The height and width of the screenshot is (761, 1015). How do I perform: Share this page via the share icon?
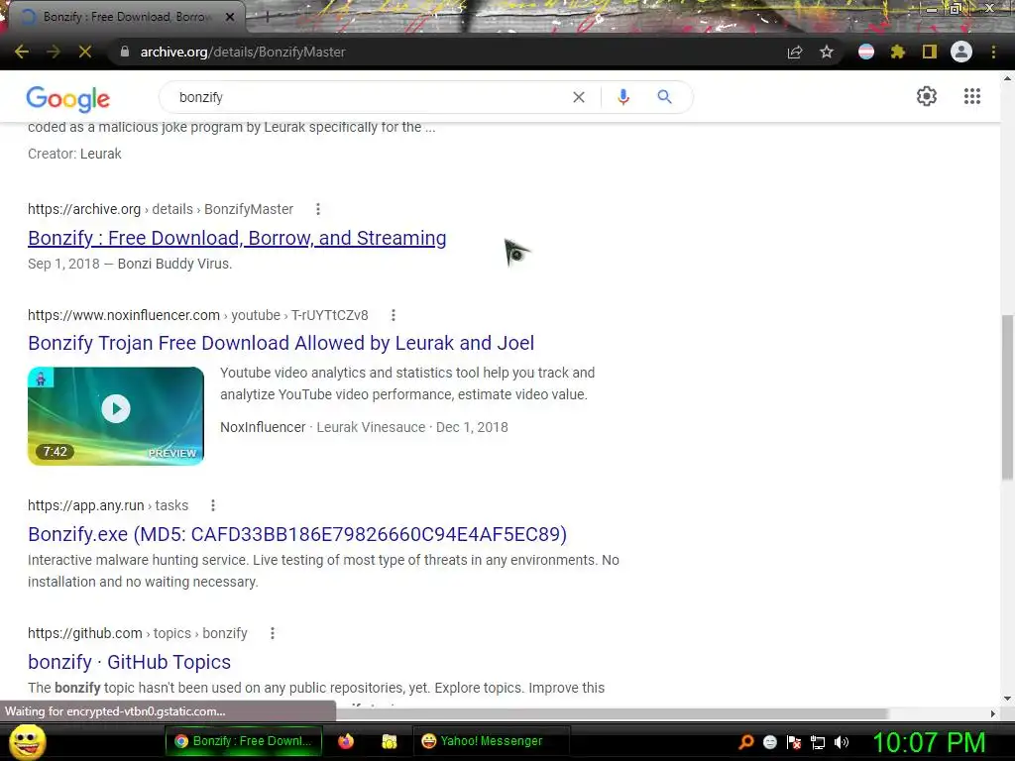coord(795,52)
